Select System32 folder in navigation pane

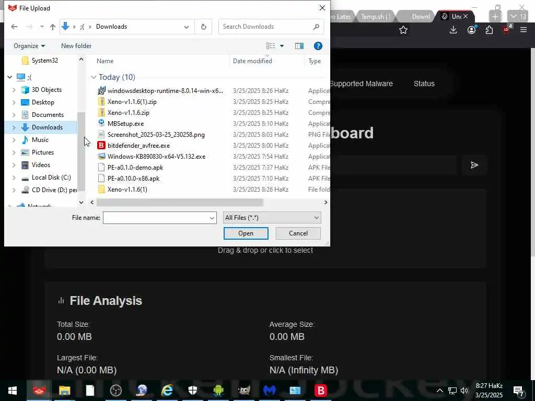click(x=45, y=61)
